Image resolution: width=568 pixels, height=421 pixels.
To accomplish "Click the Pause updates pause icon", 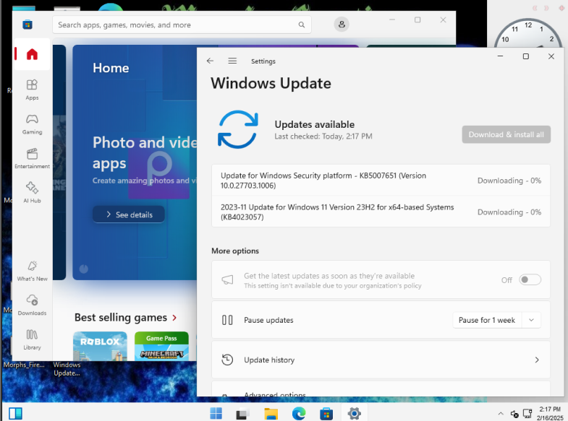I will [x=227, y=320].
